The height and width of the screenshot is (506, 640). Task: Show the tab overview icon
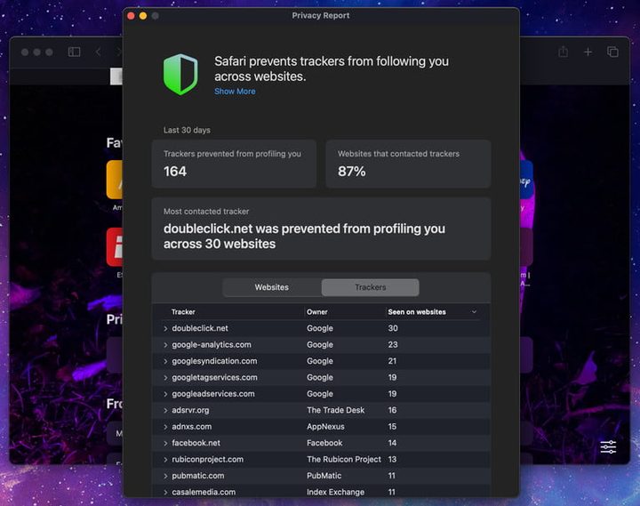pyautogui.click(x=612, y=52)
